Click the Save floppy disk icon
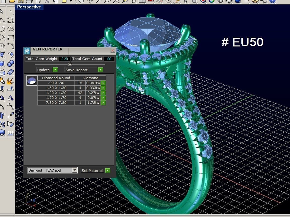 coord(21,1)
